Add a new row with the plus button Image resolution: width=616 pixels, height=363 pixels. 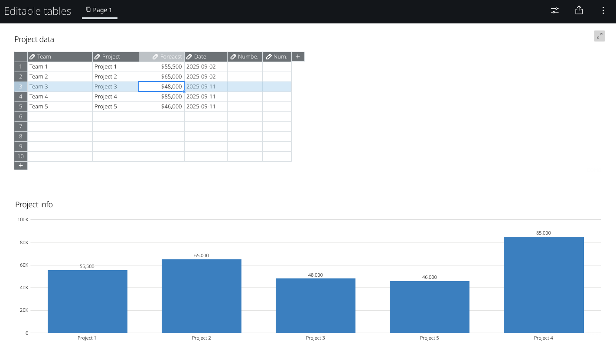(21, 166)
